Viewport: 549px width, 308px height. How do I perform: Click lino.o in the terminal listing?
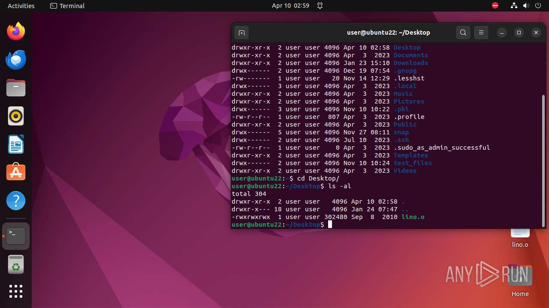pyautogui.click(x=413, y=217)
